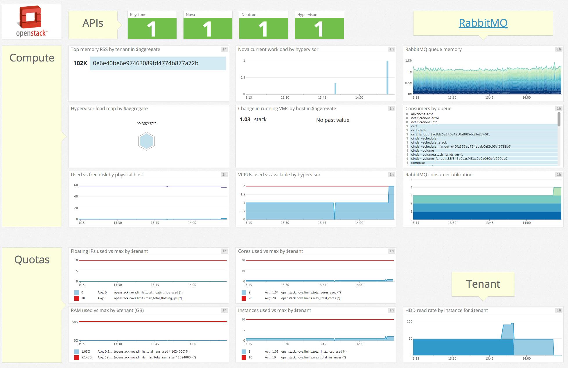The width and height of the screenshot is (568, 368).
Task: Click the 1h badge on Nova current workload panel
Action: click(391, 49)
